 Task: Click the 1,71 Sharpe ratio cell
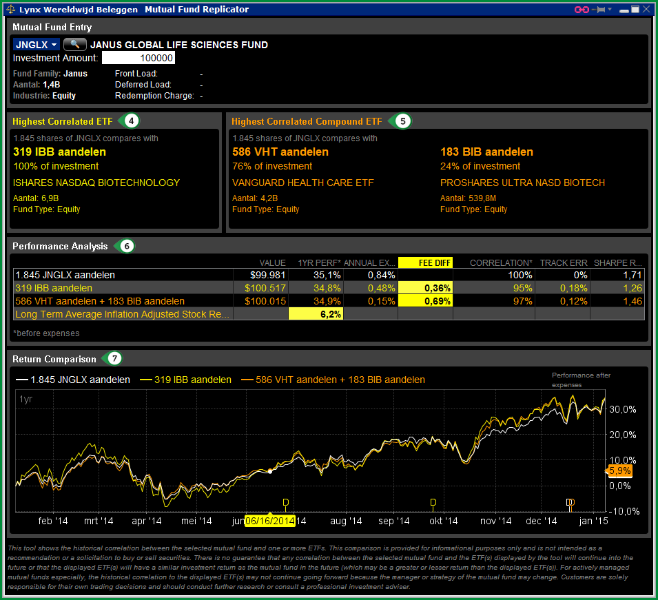point(617,275)
